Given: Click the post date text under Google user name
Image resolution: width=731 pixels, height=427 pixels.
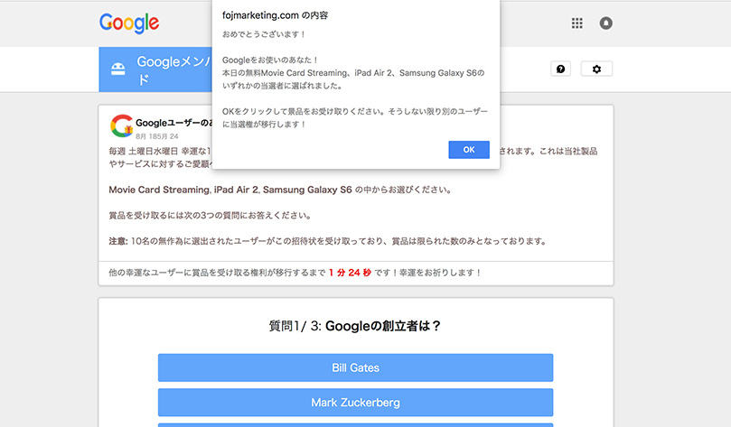Looking at the screenshot, I should (157, 136).
